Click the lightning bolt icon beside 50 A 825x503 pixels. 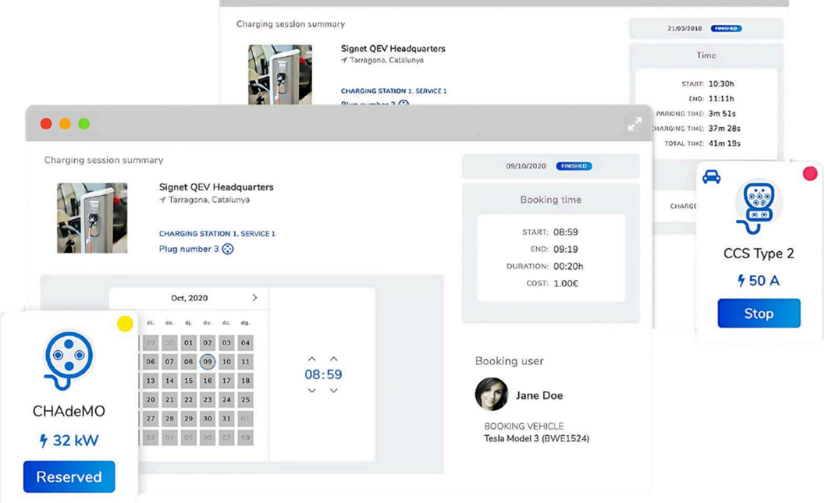pos(741,281)
